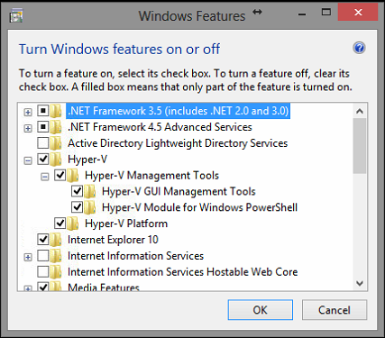Toggle the .NET Framework 3.5 checkbox
The image size is (385, 338).
[x=43, y=111]
